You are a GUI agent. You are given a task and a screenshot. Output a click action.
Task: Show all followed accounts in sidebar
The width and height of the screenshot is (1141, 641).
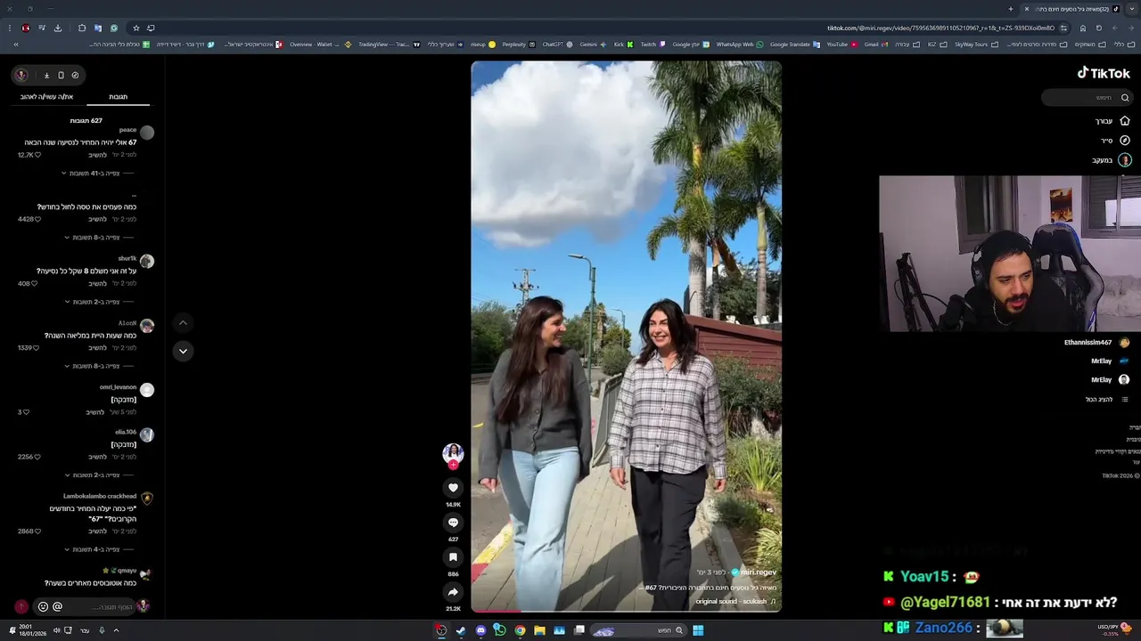[x=1106, y=400]
